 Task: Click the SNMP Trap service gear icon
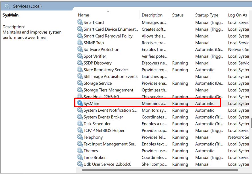coord(79,43)
